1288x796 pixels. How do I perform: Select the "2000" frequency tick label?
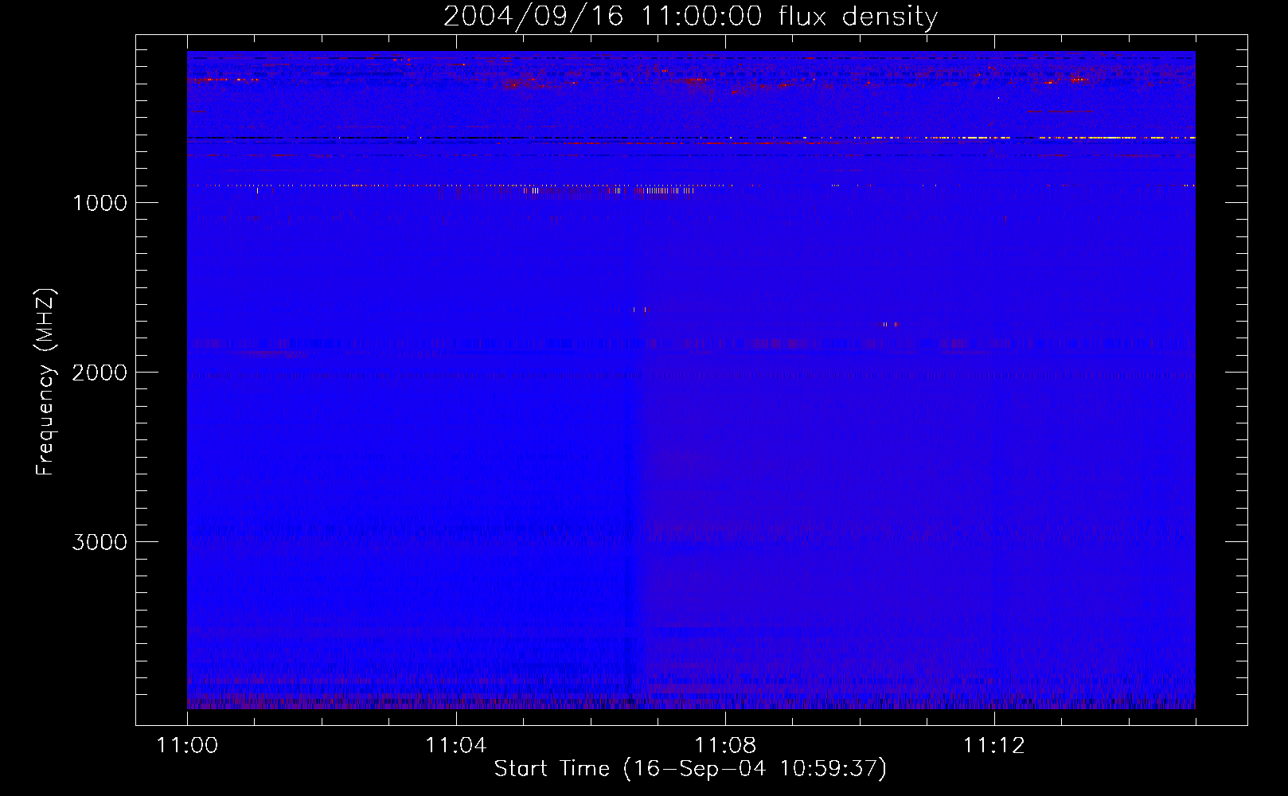[x=100, y=373]
